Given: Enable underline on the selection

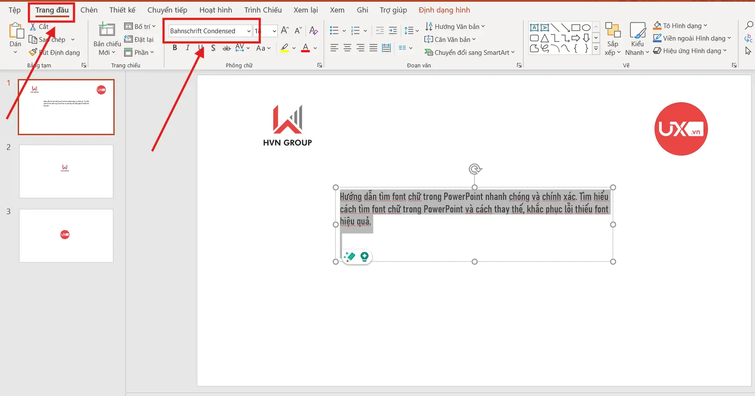Looking at the screenshot, I should click(x=200, y=48).
